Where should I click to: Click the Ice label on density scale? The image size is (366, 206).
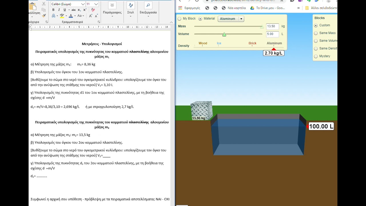(x=219, y=43)
